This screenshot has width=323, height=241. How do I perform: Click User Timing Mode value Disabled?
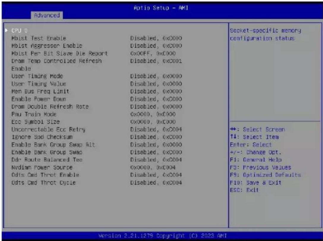click(x=143, y=76)
